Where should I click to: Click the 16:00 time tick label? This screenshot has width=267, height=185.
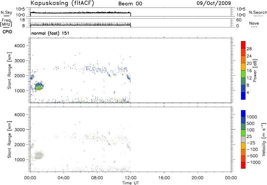coord(164,178)
